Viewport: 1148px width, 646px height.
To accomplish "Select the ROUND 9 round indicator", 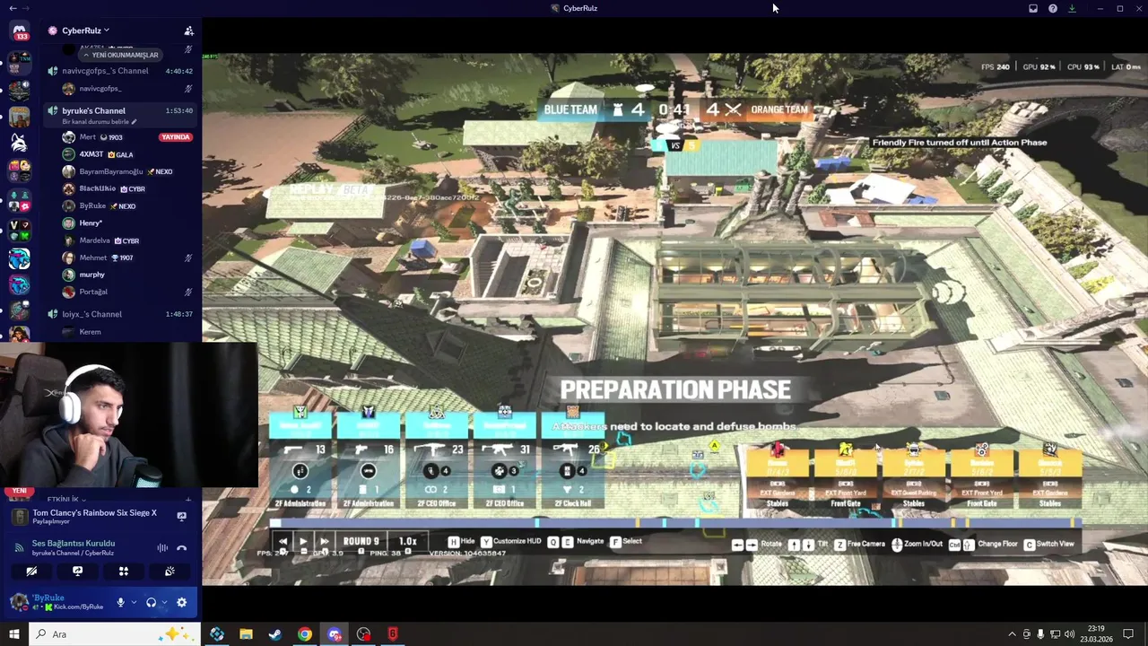I will click(x=361, y=541).
